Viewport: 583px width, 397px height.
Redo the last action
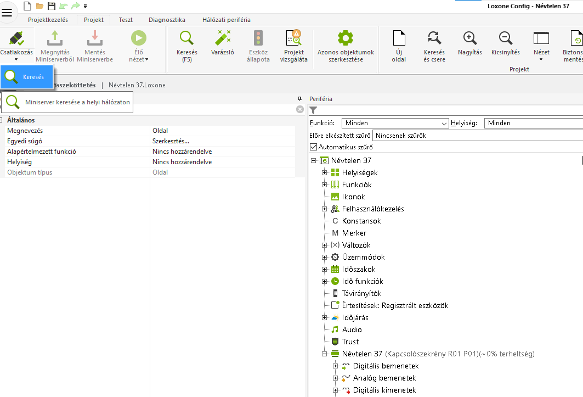coord(76,6)
